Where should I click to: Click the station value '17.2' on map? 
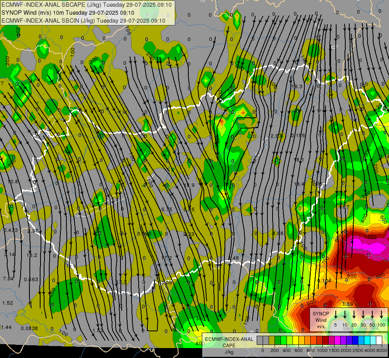(x=166, y=258)
